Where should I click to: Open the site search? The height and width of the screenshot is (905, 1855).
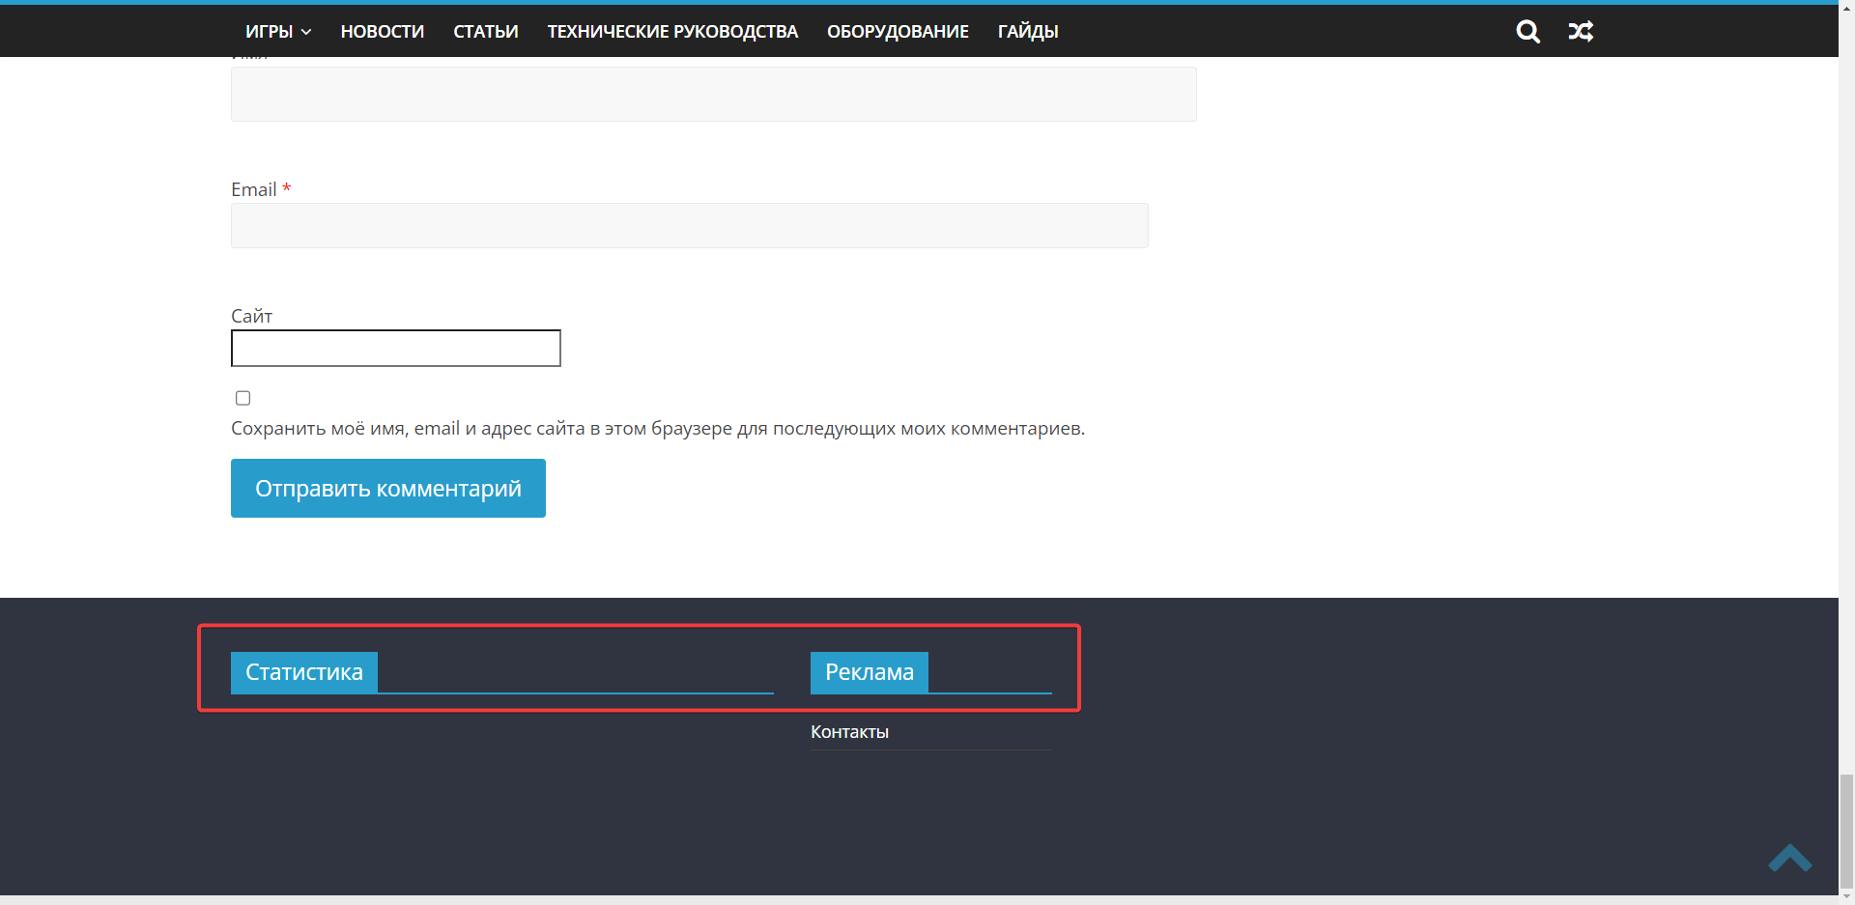pyautogui.click(x=1527, y=31)
